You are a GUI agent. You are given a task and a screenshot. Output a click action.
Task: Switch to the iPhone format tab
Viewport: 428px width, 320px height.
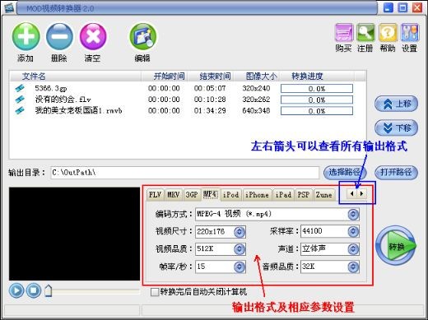257,195
